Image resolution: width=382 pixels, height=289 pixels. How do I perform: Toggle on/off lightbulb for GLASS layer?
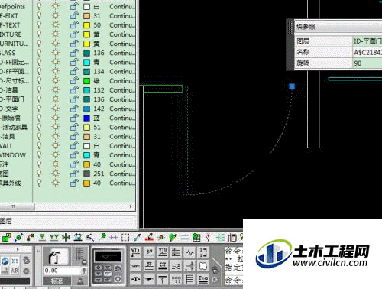pyautogui.click(x=39, y=53)
